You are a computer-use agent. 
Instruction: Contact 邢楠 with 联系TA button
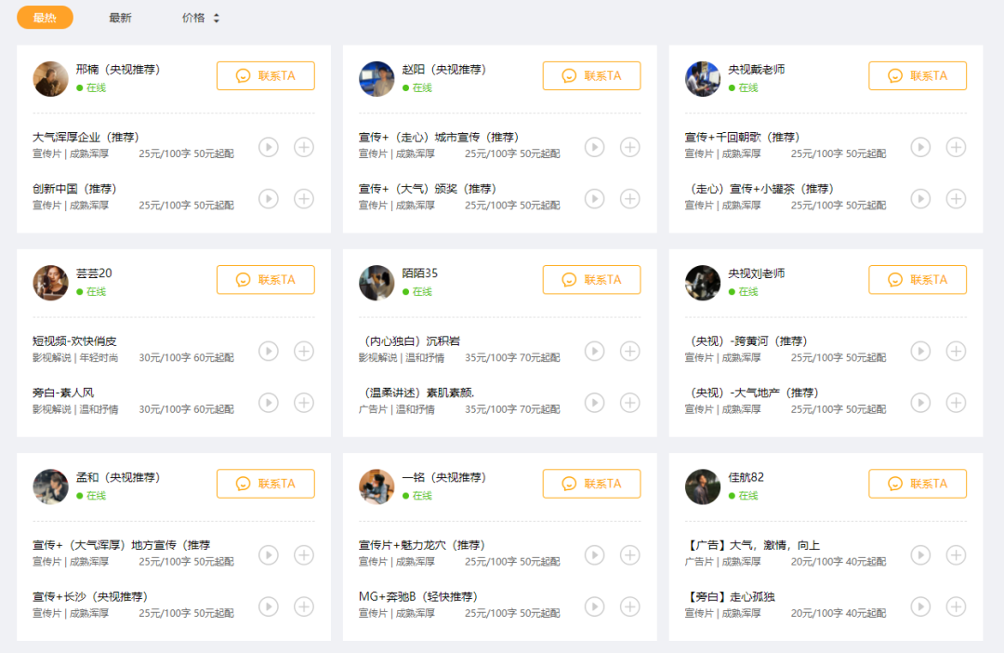point(266,76)
